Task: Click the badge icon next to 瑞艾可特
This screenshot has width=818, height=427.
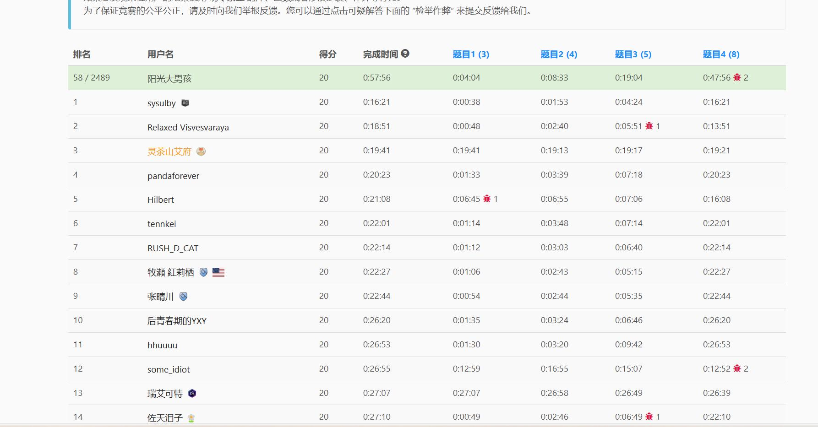Action: click(192, 394)
